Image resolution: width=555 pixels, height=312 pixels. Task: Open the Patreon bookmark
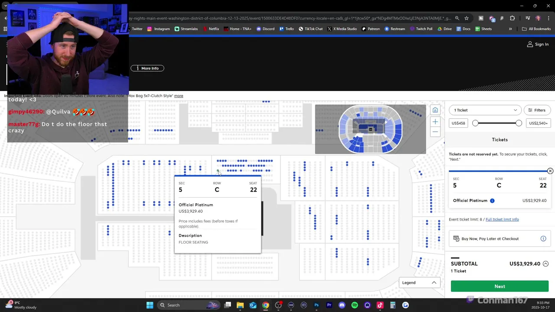click(x=370, y=29)
